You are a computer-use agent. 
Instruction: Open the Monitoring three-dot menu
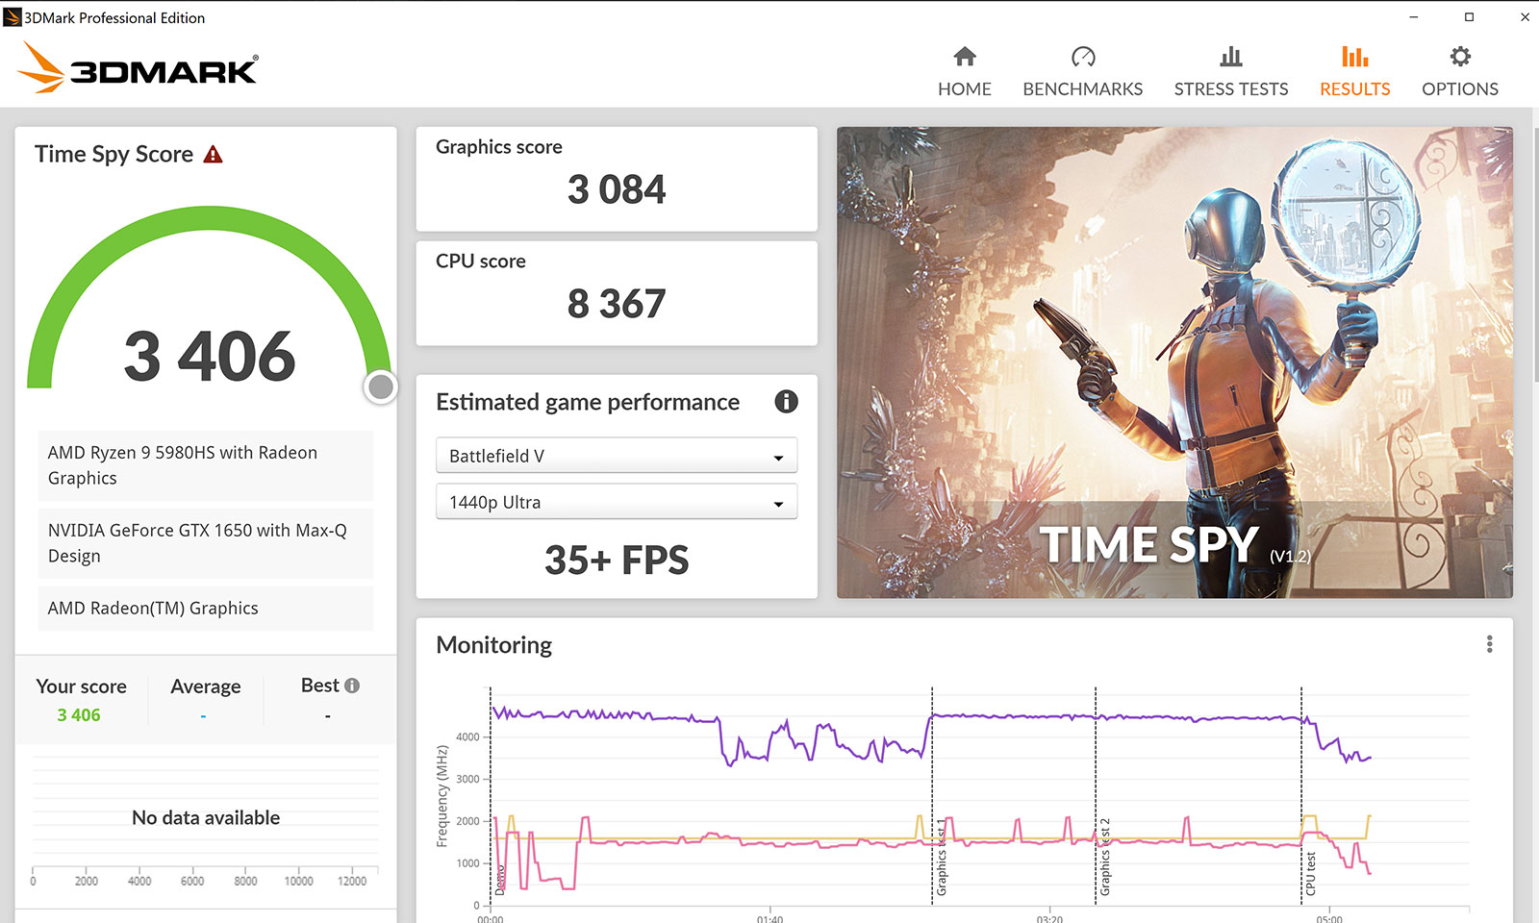coord(1489,644)
